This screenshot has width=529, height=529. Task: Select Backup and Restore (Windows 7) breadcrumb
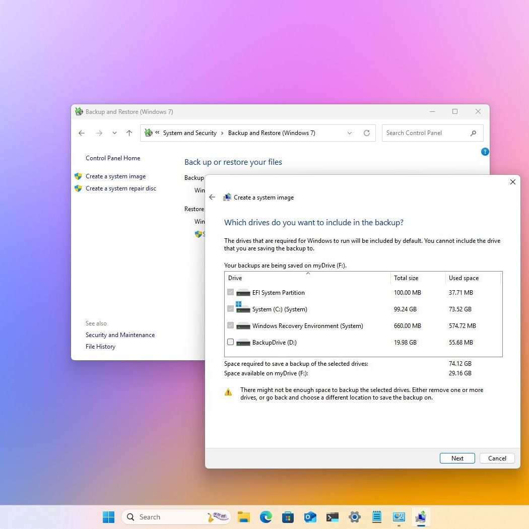(272, 133)
